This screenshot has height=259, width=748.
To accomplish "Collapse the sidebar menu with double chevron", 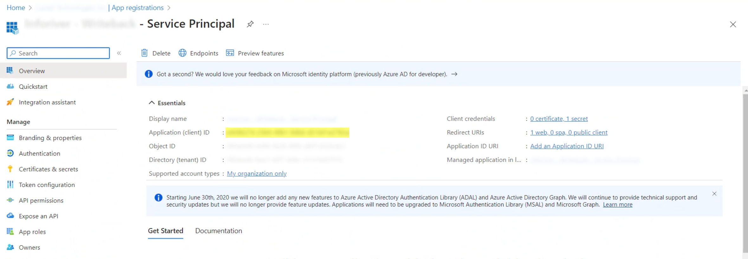I will tap(119, 53).
